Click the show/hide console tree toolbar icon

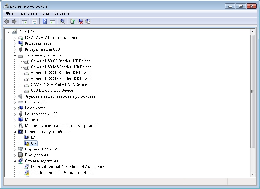click(x=25, y=21)
